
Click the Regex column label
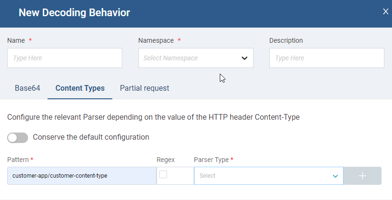pyautogui.click(x=165, y=160)
